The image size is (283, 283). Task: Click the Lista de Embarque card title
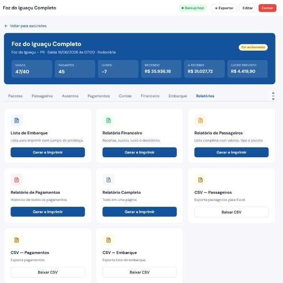tap(29, 133)
